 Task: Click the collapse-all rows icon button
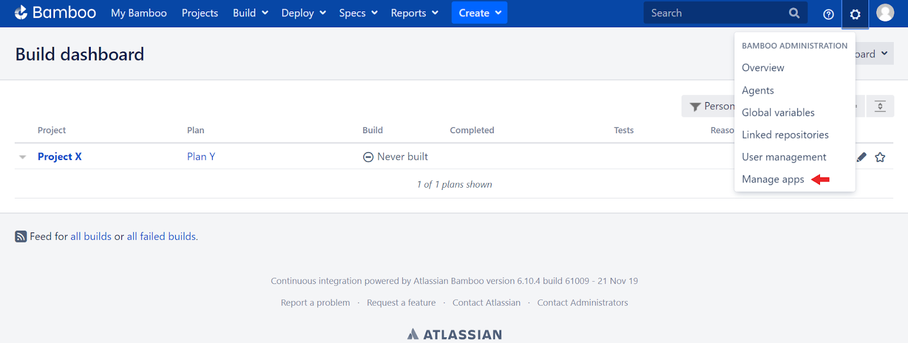(880, 106)
